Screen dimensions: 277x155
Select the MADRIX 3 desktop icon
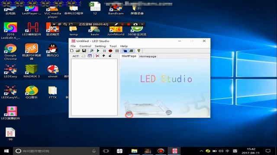coord(32,71)
